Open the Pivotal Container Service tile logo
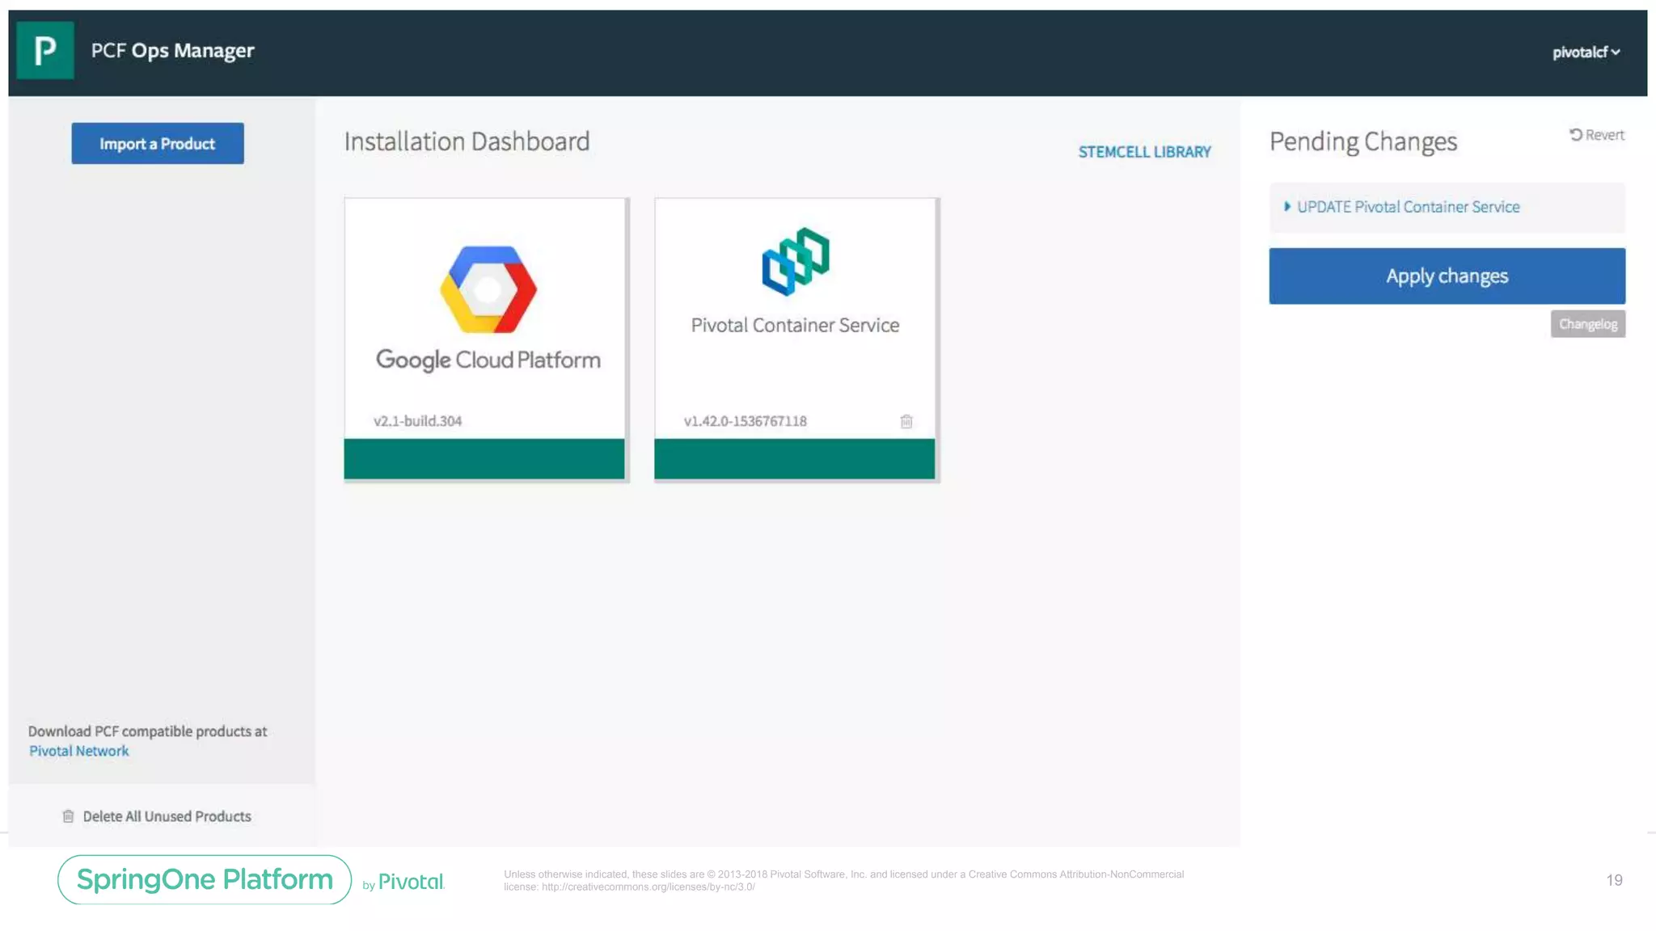This screenshot has height=931, width=1656. click(796, 261)
